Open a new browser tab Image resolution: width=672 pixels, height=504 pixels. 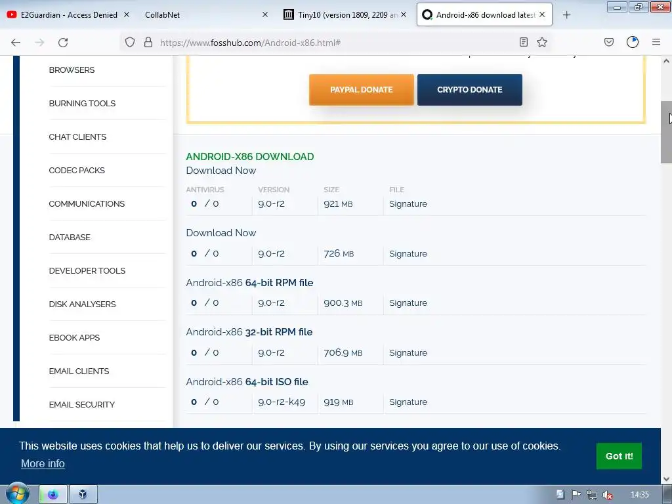(x=566, y=15)
